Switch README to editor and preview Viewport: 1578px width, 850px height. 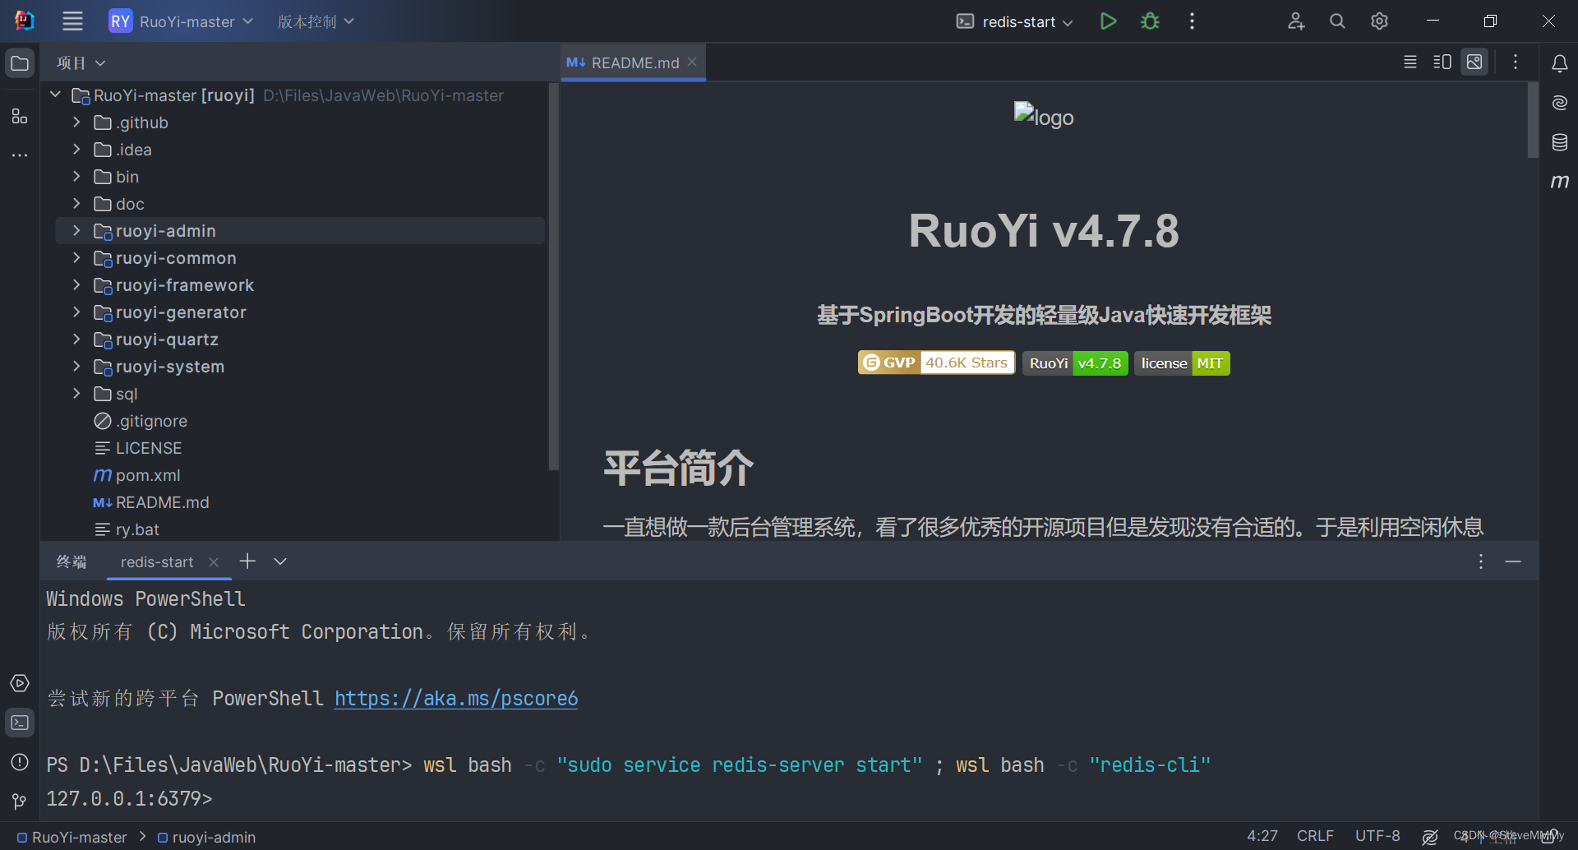(x=1442, y=62)
